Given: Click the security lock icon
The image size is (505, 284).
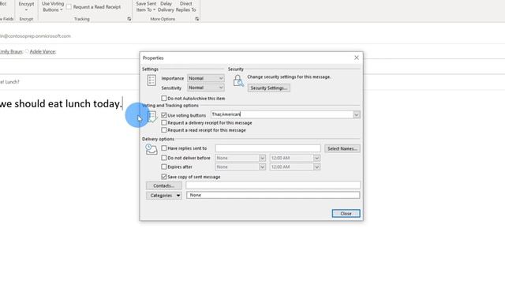Looking at the screenshot, I should click(x=238, y=80).
